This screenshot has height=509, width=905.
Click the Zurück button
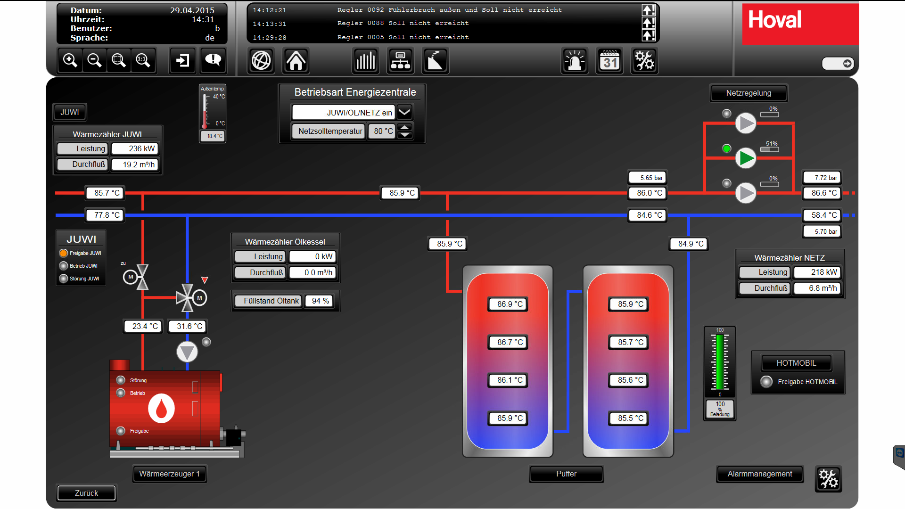click(86, 493)
